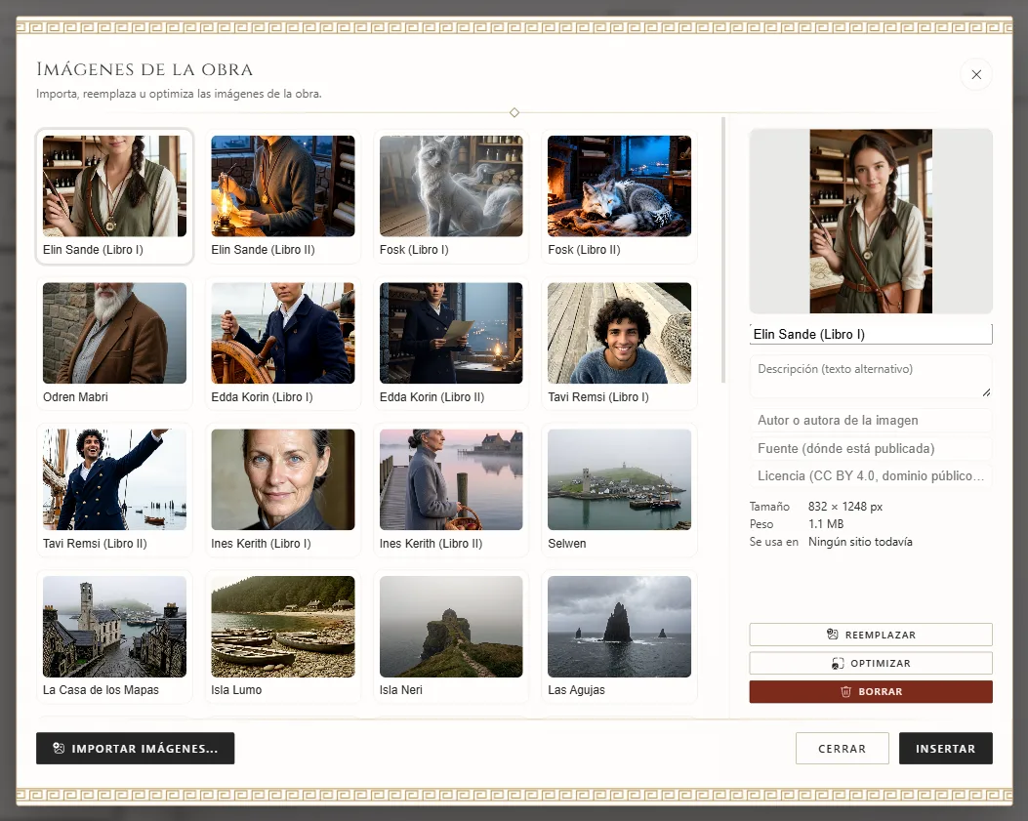Select the Ines Kerith (Libro I) thumbnail
The height and width of the screenshot is (821, 1028).
[282, 490]
